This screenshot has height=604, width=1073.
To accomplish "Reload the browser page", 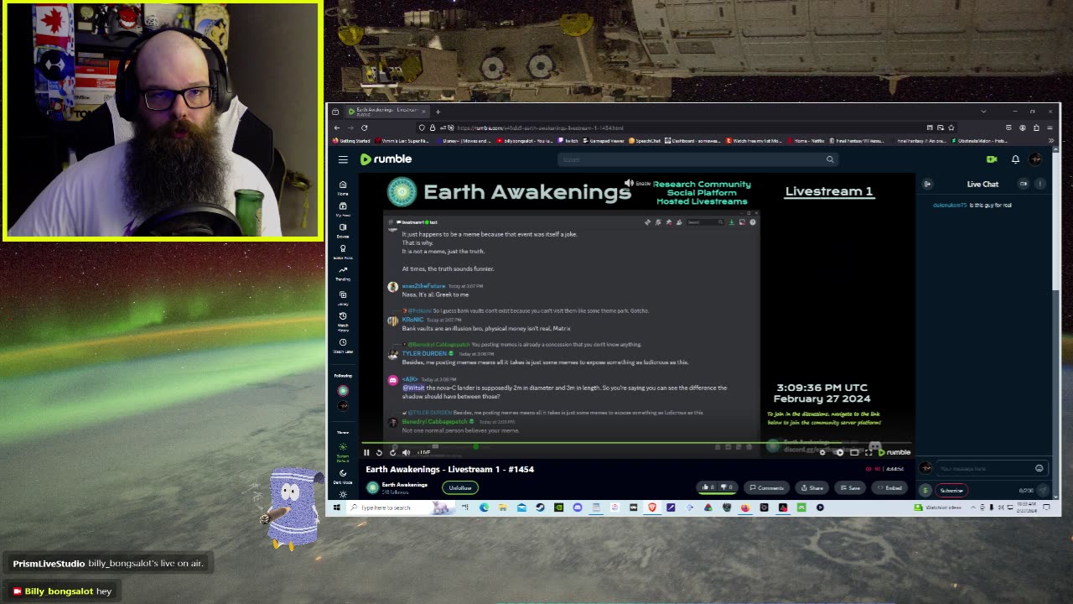I will 365,128.
